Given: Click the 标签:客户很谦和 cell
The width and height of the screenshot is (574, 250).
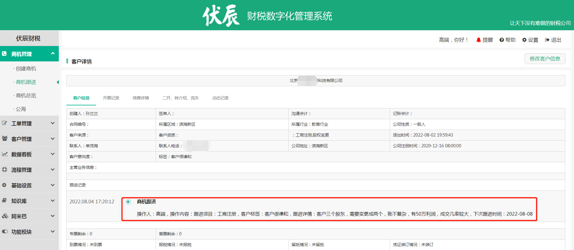Looking at the screenshot, I should coord(360,157).
